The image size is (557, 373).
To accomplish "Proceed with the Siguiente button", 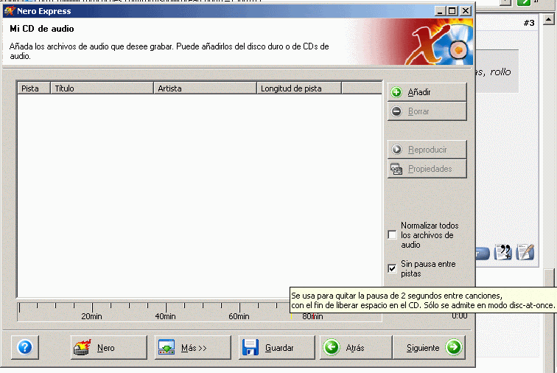I will click(x=429, y=347).
